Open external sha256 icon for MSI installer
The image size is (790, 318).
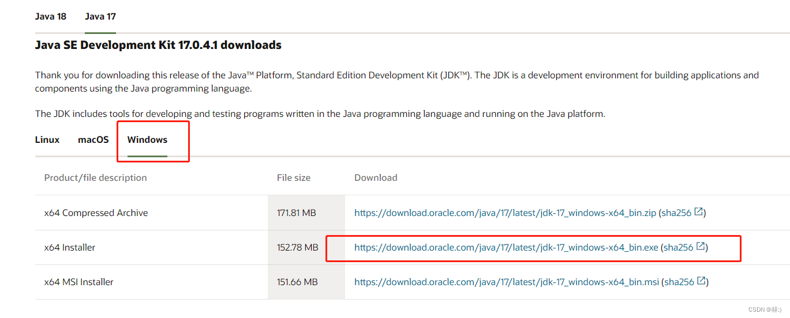pyautogui.click(x=701, y=281)
